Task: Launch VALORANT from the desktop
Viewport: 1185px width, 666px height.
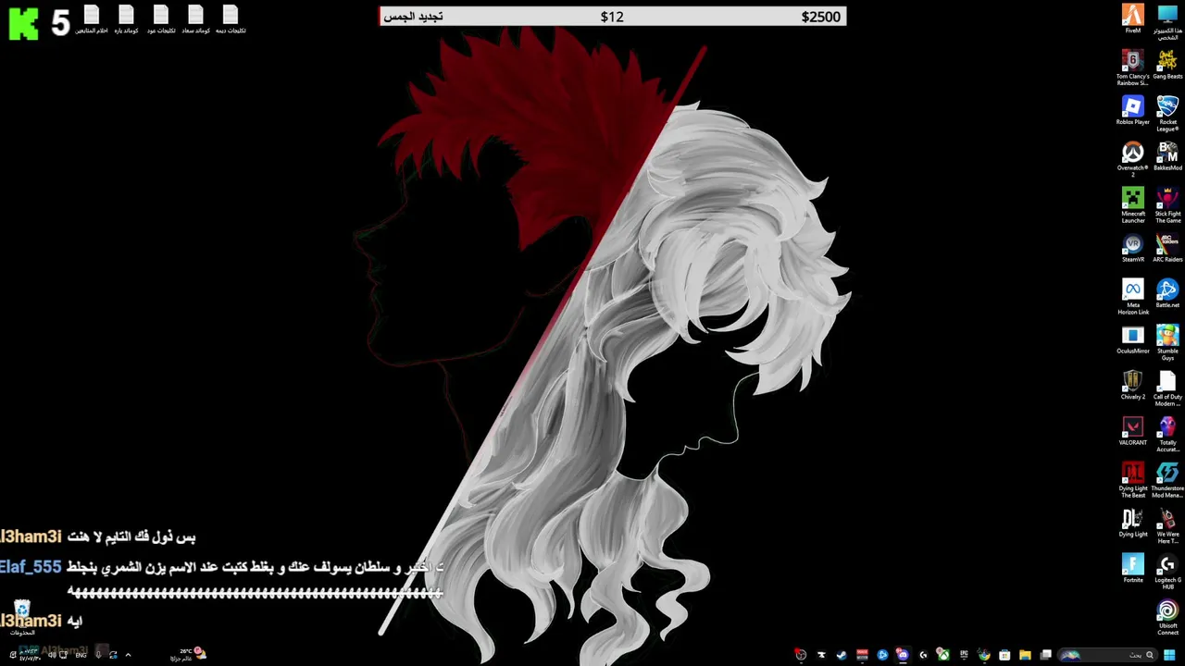Action: [1133, 431]
